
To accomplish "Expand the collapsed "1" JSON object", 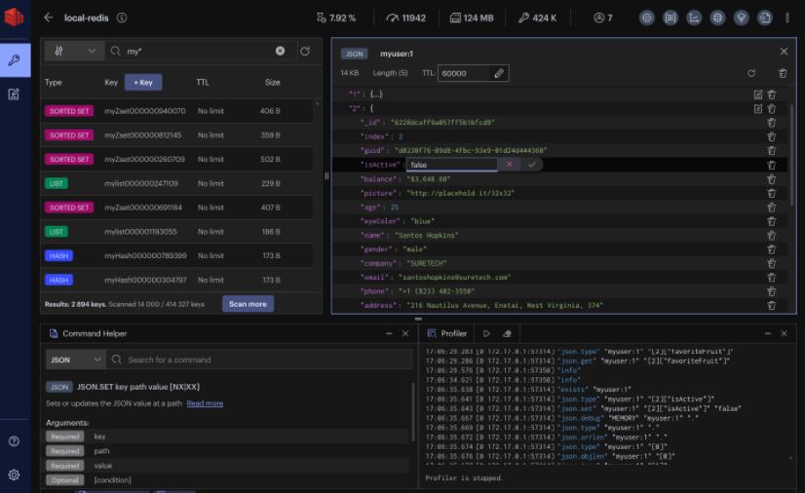I will 376,95.
